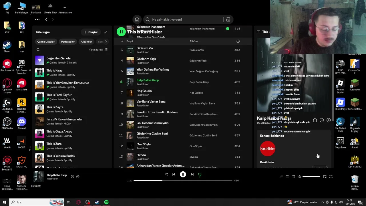Image resolution: width=366 pixels, height=206 pixels.
Task: Open Opera GX from the taskbar
Action: point(78,202)
